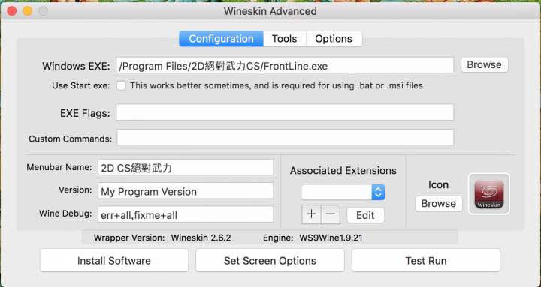Screen dimensions: 541x287
Task: Focus the Windows EXE path field
Action: [x=285, y=65]
